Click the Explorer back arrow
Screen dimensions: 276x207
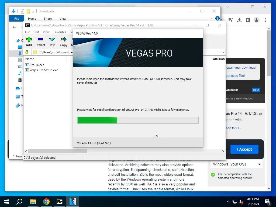coord(14,27)
